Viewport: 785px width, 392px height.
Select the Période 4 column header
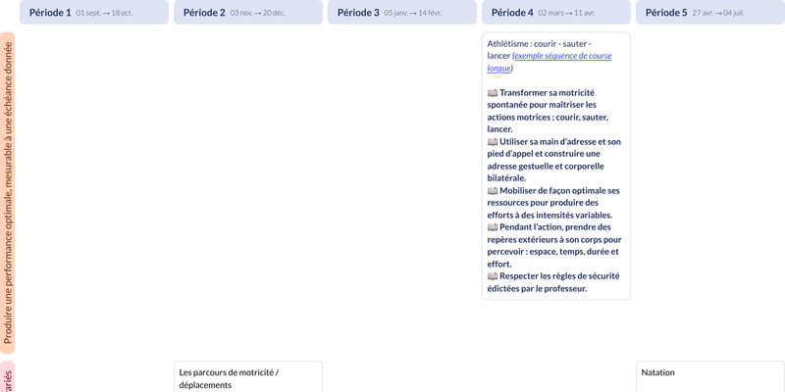click(x=556, y=12)
